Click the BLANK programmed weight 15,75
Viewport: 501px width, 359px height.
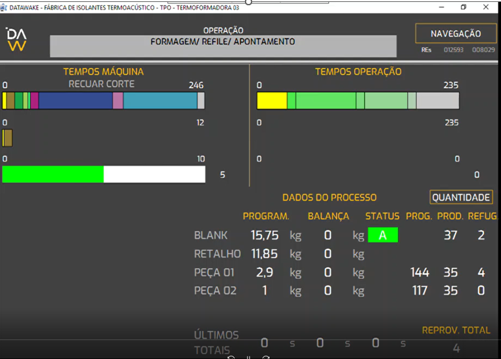coord(265,236)
